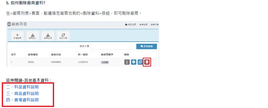Click the home icon in the breadcrumb

click(x=126, y=25)
